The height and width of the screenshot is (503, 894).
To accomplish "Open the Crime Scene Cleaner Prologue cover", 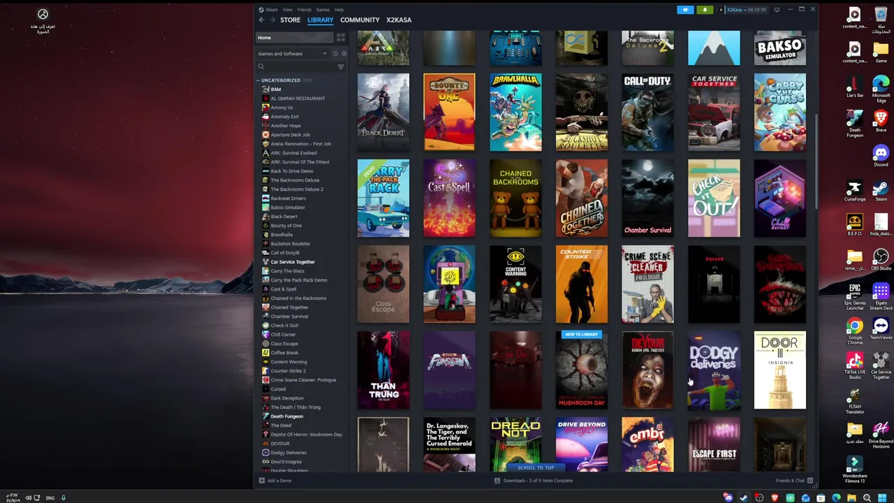I will click(x=647, y=284).
